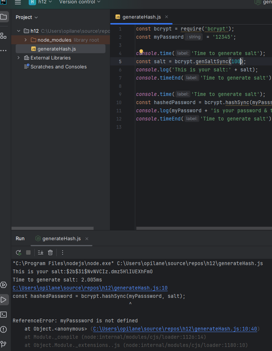Open the Terminal tool window icon
The width and height of the screenshot is (272, 351).
click(x=3, y=315)
